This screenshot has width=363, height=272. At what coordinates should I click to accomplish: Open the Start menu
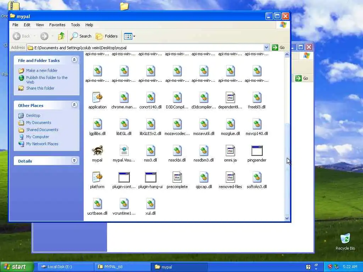pos(17,267)
